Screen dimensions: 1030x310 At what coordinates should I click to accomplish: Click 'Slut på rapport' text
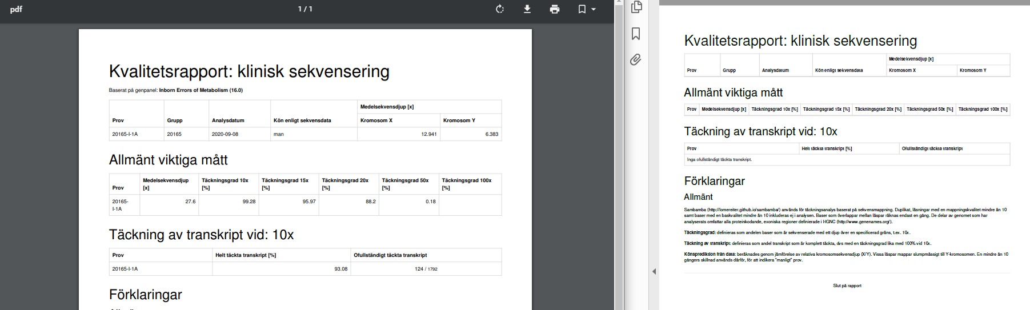coord(847,285)
